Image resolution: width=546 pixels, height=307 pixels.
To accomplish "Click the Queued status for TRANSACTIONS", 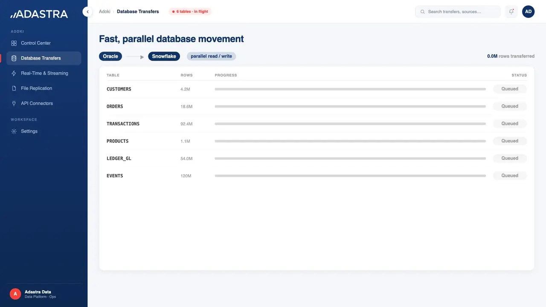I will pyautogui.click(x=510, y=124).
